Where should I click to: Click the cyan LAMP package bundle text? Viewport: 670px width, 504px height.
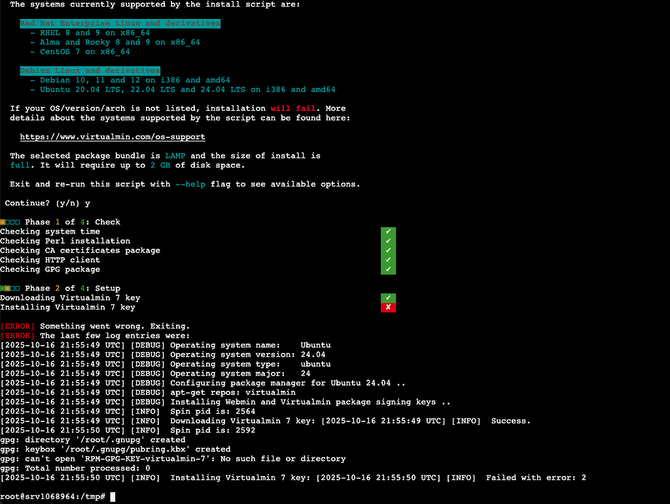(175, 156)
